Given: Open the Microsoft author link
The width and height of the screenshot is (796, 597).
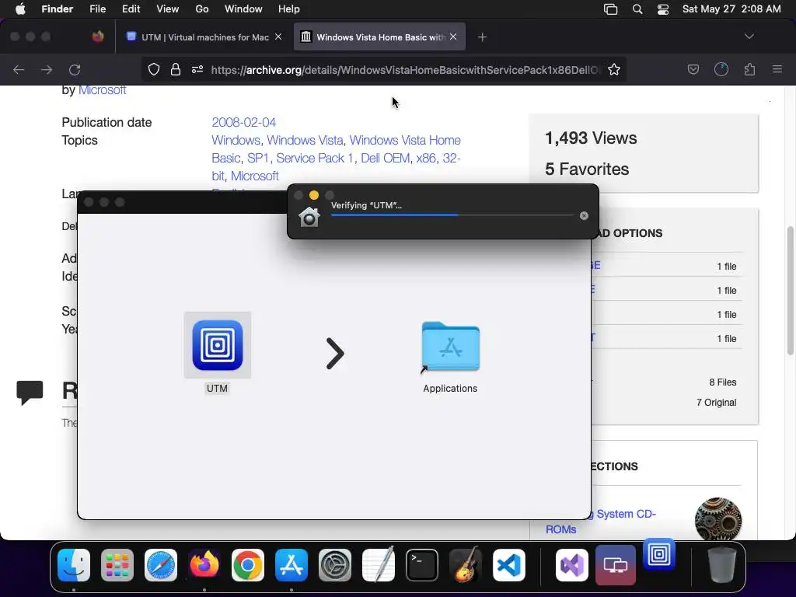Looking at the screenshot, I should point(102,90).
